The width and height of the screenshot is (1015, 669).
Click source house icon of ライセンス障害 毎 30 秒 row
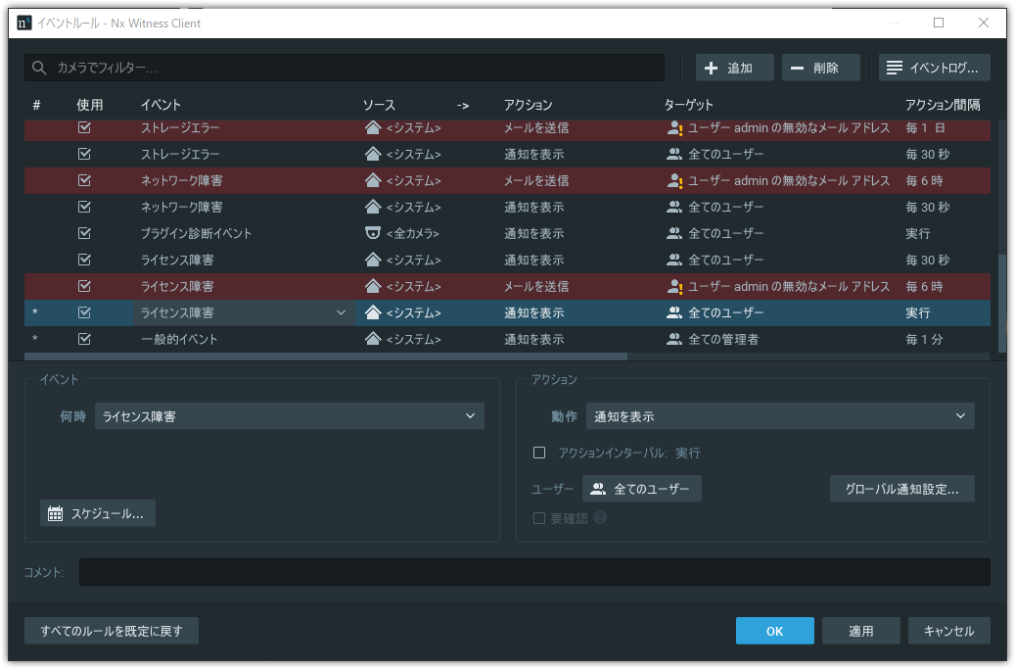point(373,260)
